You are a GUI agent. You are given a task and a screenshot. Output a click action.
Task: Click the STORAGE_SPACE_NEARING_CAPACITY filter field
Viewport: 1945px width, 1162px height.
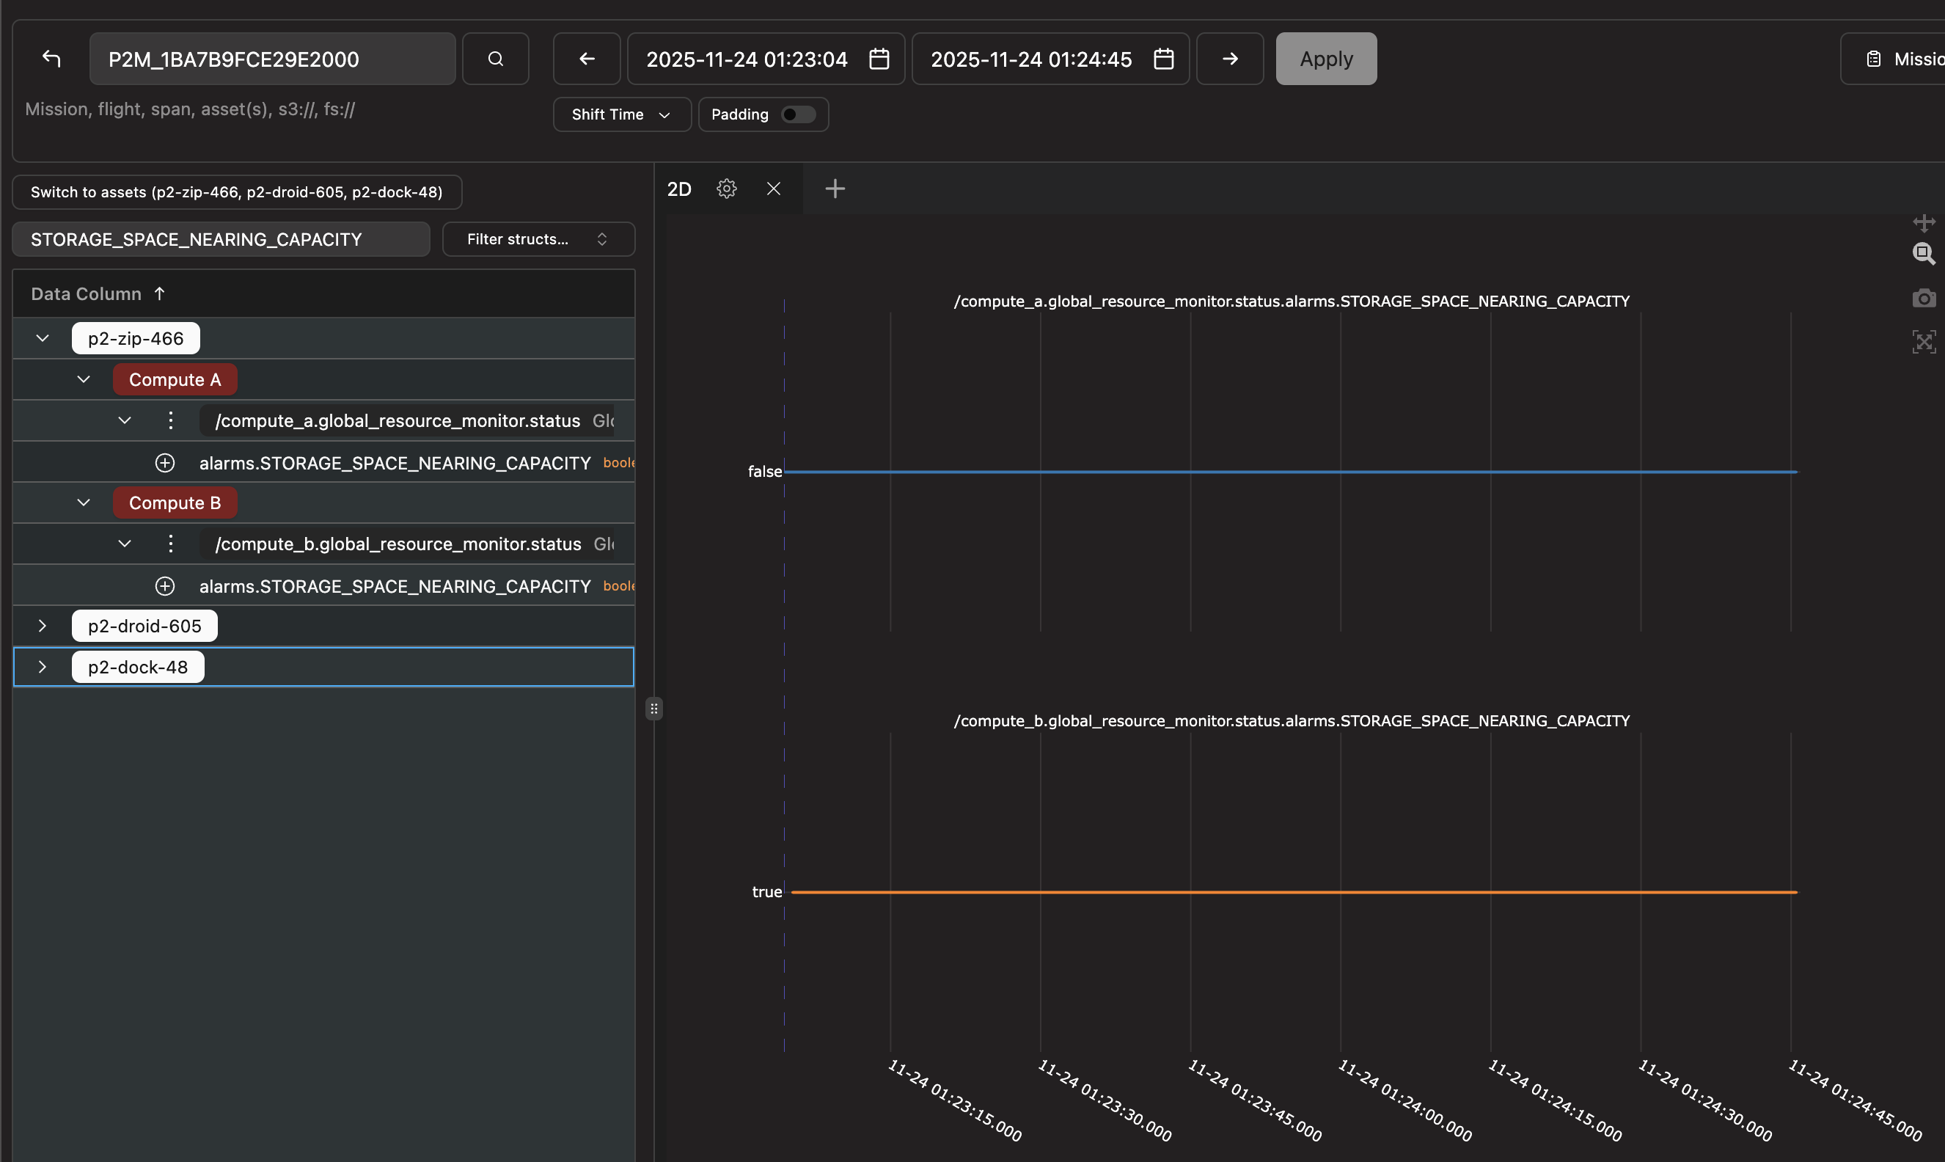221,239
